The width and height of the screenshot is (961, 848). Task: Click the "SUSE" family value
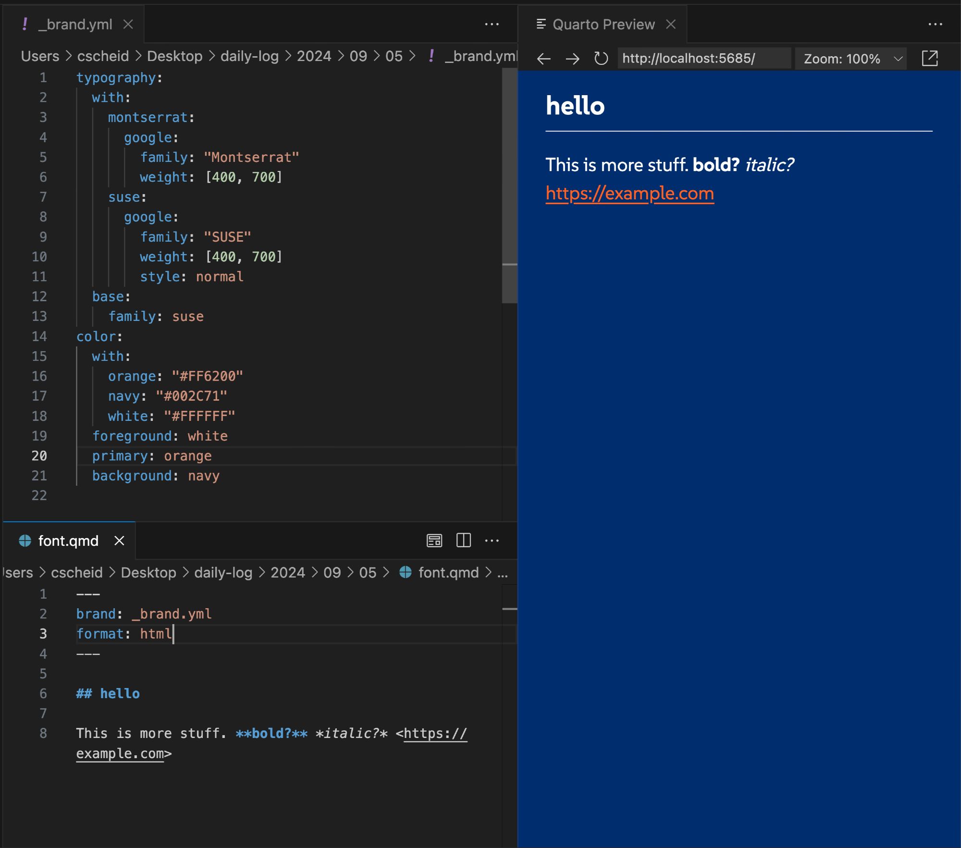(x=227, y=237)
